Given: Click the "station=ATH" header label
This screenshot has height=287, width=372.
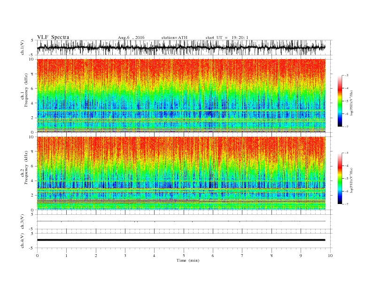Looking at the screenshot, I should [x=174, y=38].
